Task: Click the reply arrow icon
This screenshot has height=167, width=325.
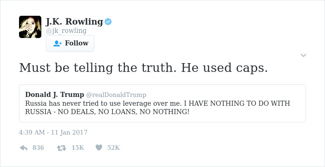Action: [24, 148]
